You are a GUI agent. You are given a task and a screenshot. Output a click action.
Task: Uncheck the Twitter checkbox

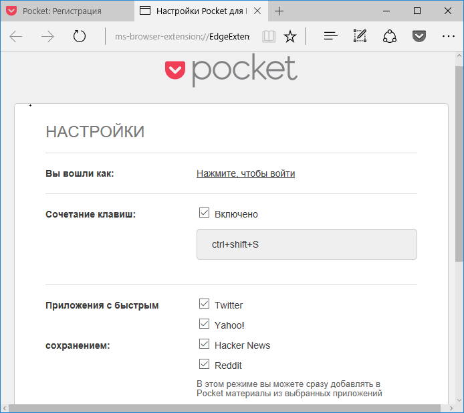point(204,304)
